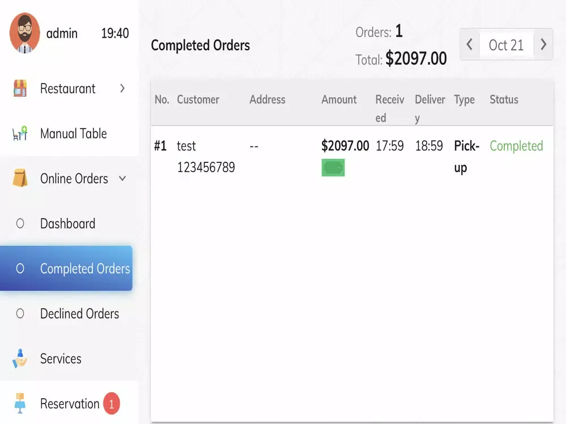Click the Reservation sign icon

tap(20, 404)
